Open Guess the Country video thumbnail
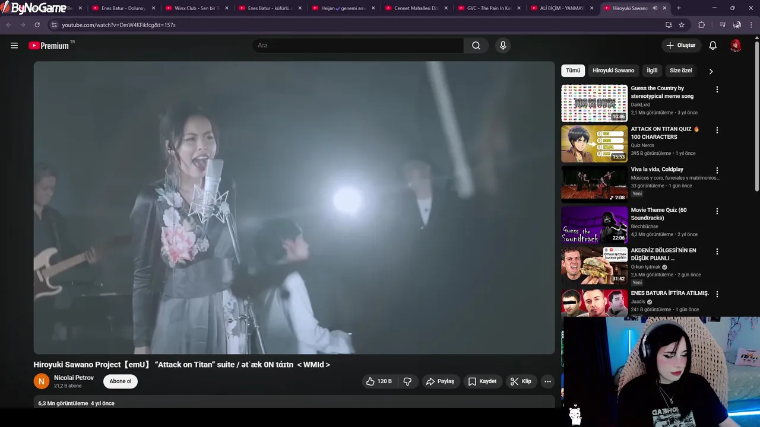Image resolution: width=760 pixels, height=427 pixels. click(594, 103)
